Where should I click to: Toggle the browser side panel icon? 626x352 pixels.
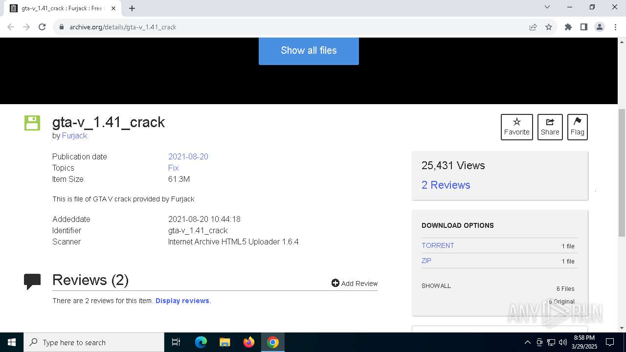[584, 27]
